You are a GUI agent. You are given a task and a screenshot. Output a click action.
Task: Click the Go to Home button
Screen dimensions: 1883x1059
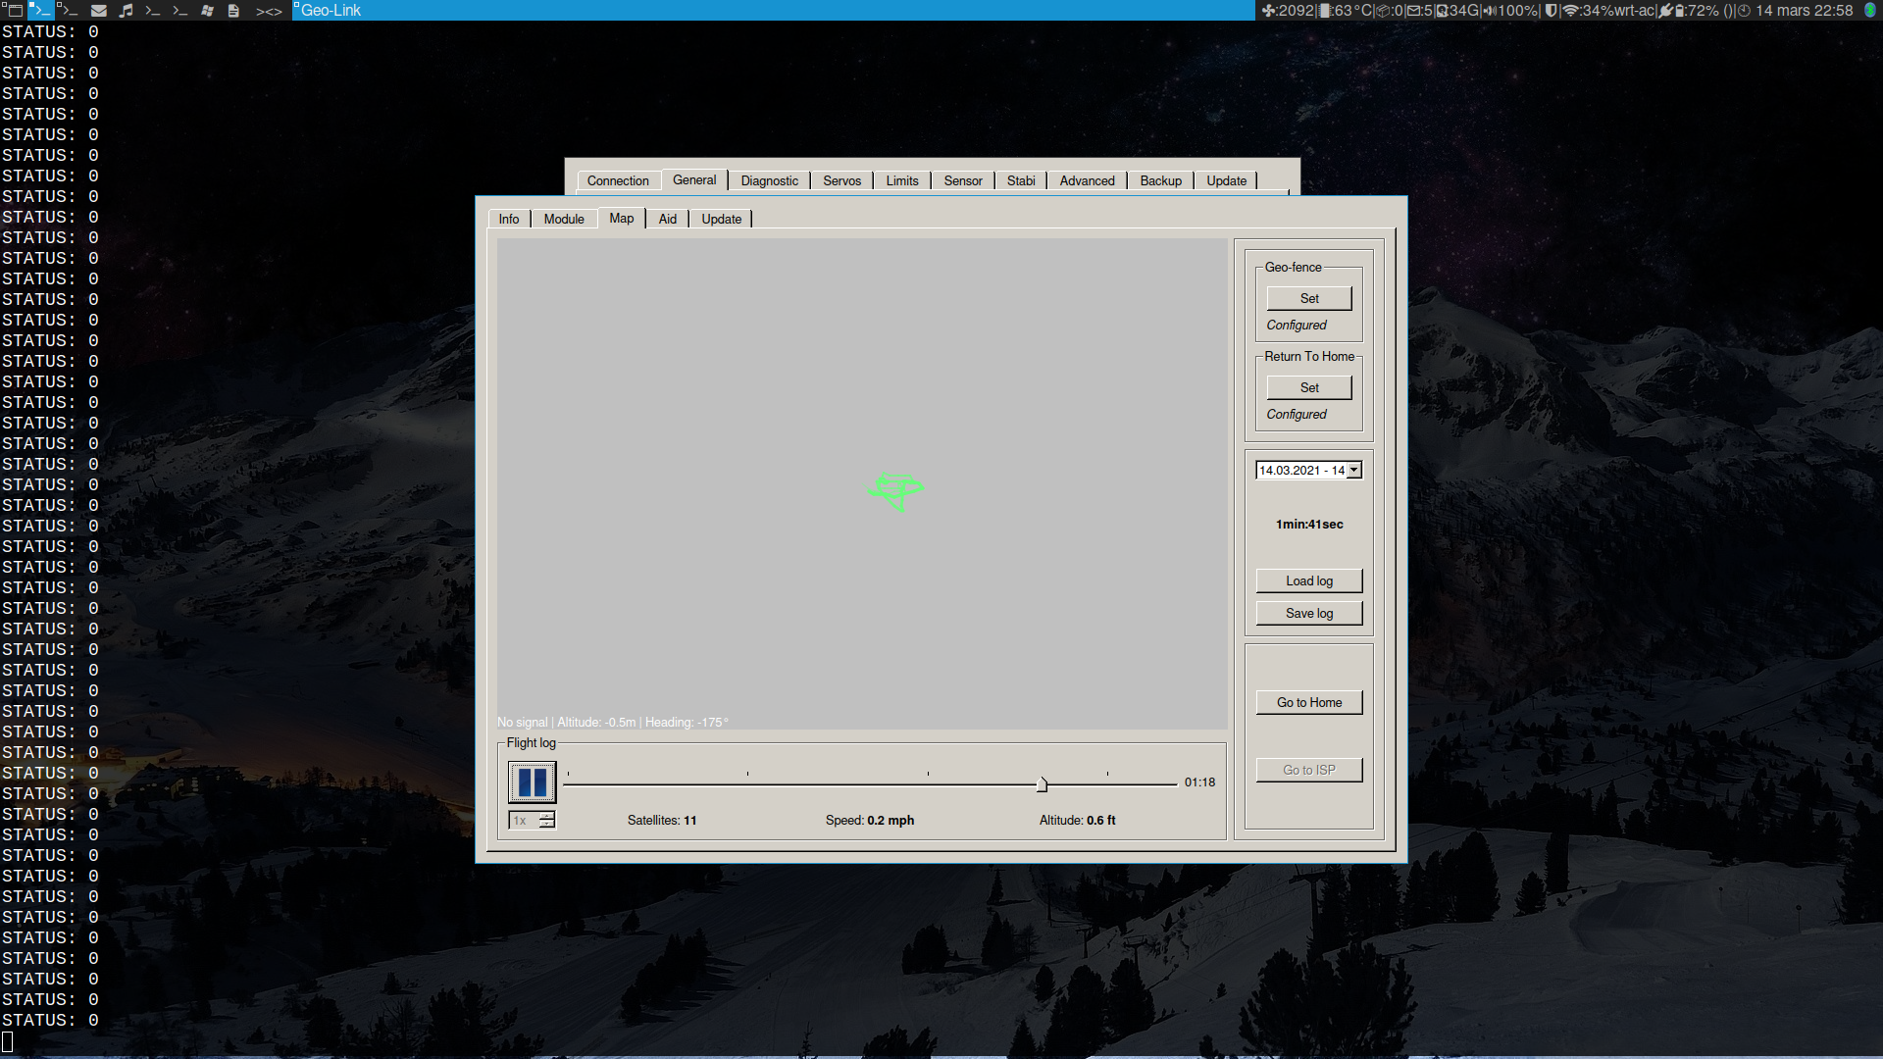tap(1308, 702)
